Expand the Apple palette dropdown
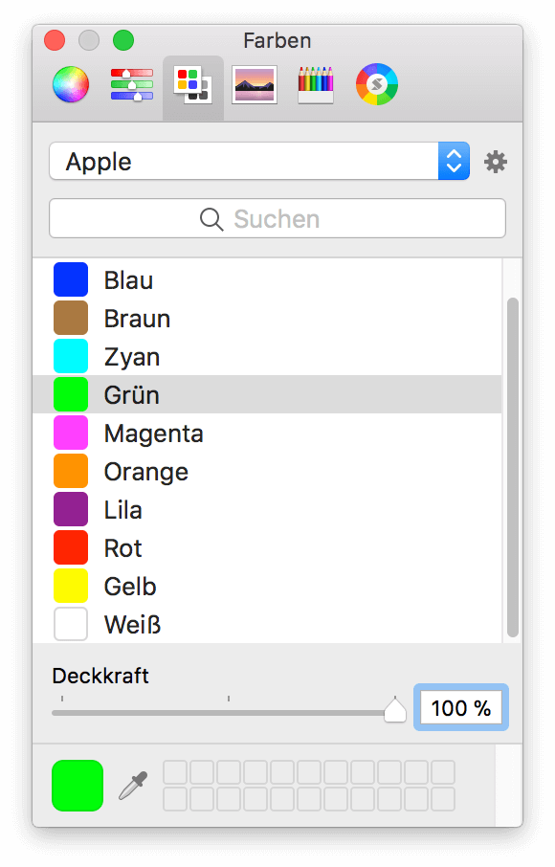This screenshot has height=867, width=555. (259, 161)
